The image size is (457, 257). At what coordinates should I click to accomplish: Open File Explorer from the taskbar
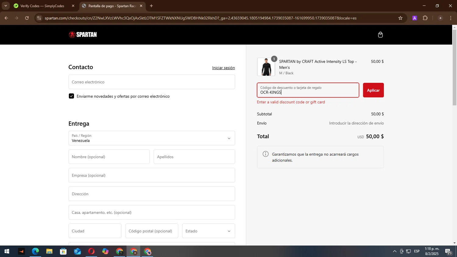[49, 252]
